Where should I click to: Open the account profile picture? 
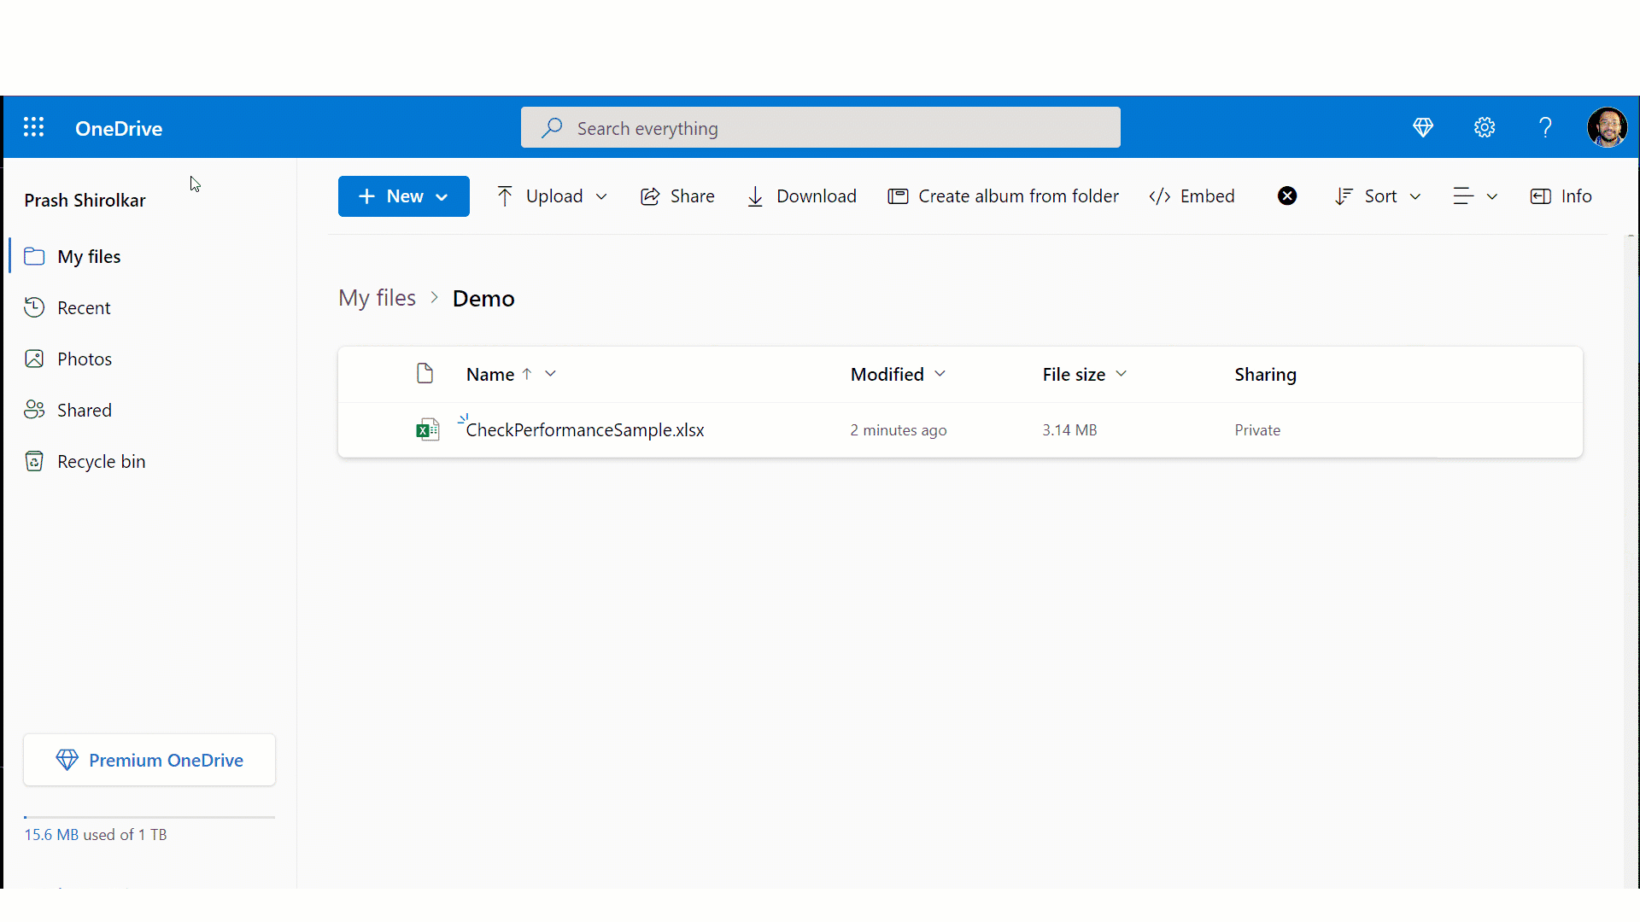pyautogui.click(x=1607, y=128)
